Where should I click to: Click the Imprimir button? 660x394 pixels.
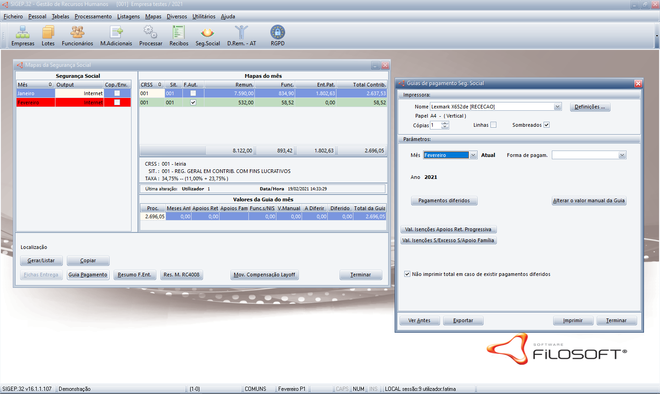[573, 320]
